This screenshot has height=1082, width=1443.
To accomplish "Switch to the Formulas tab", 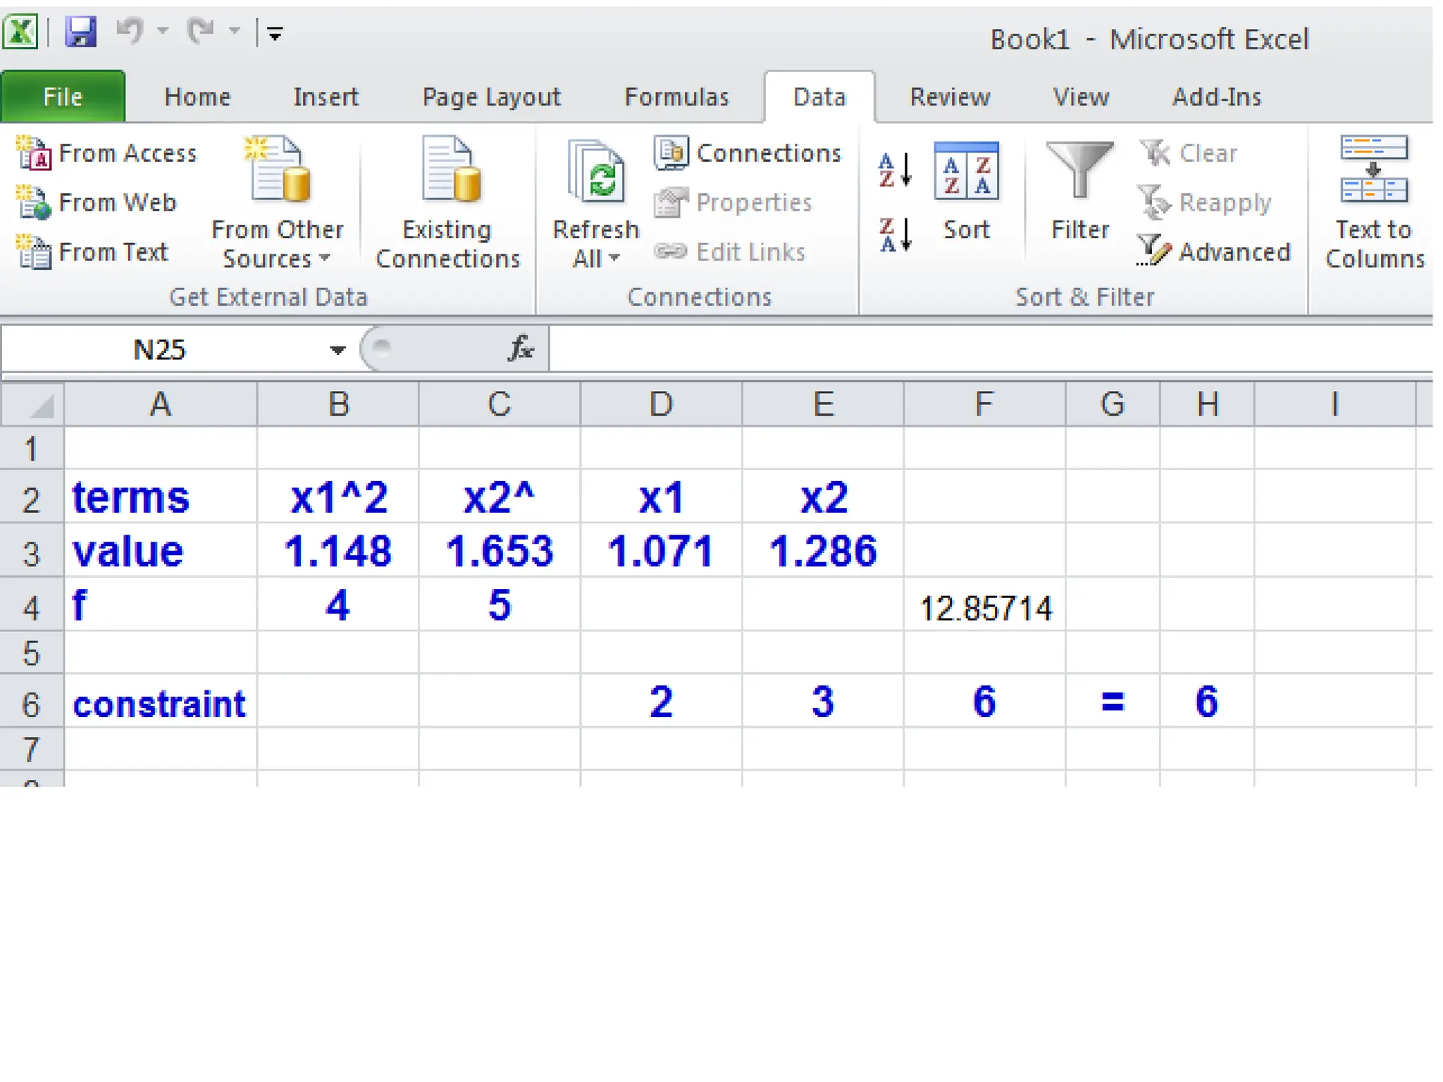I will tap(676, 97).
